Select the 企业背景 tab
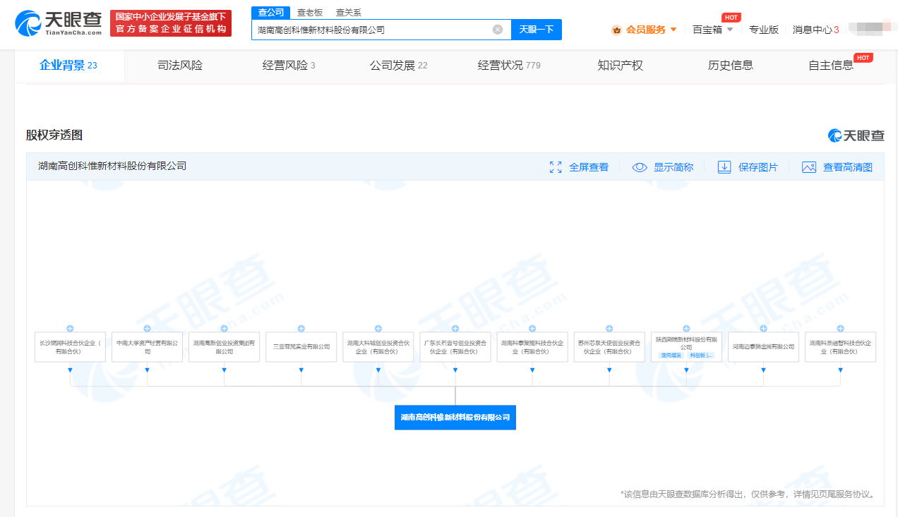 [x=68, y=66]
